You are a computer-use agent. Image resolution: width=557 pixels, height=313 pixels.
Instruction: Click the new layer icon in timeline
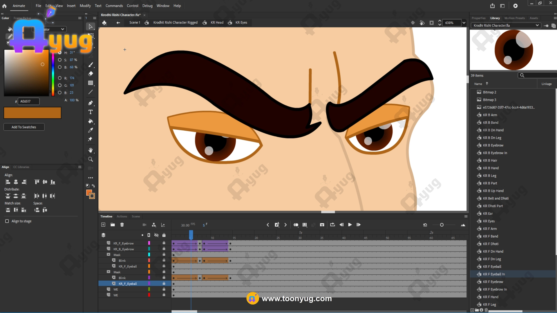click(103, 225)
